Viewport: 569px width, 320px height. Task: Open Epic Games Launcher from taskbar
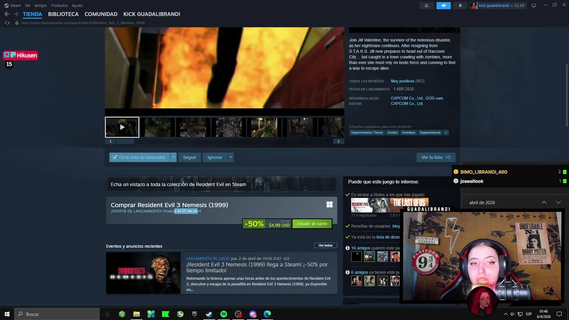(194, 314)
